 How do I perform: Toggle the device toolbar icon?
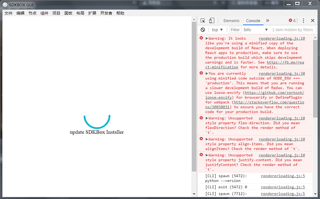coord(211,20)
